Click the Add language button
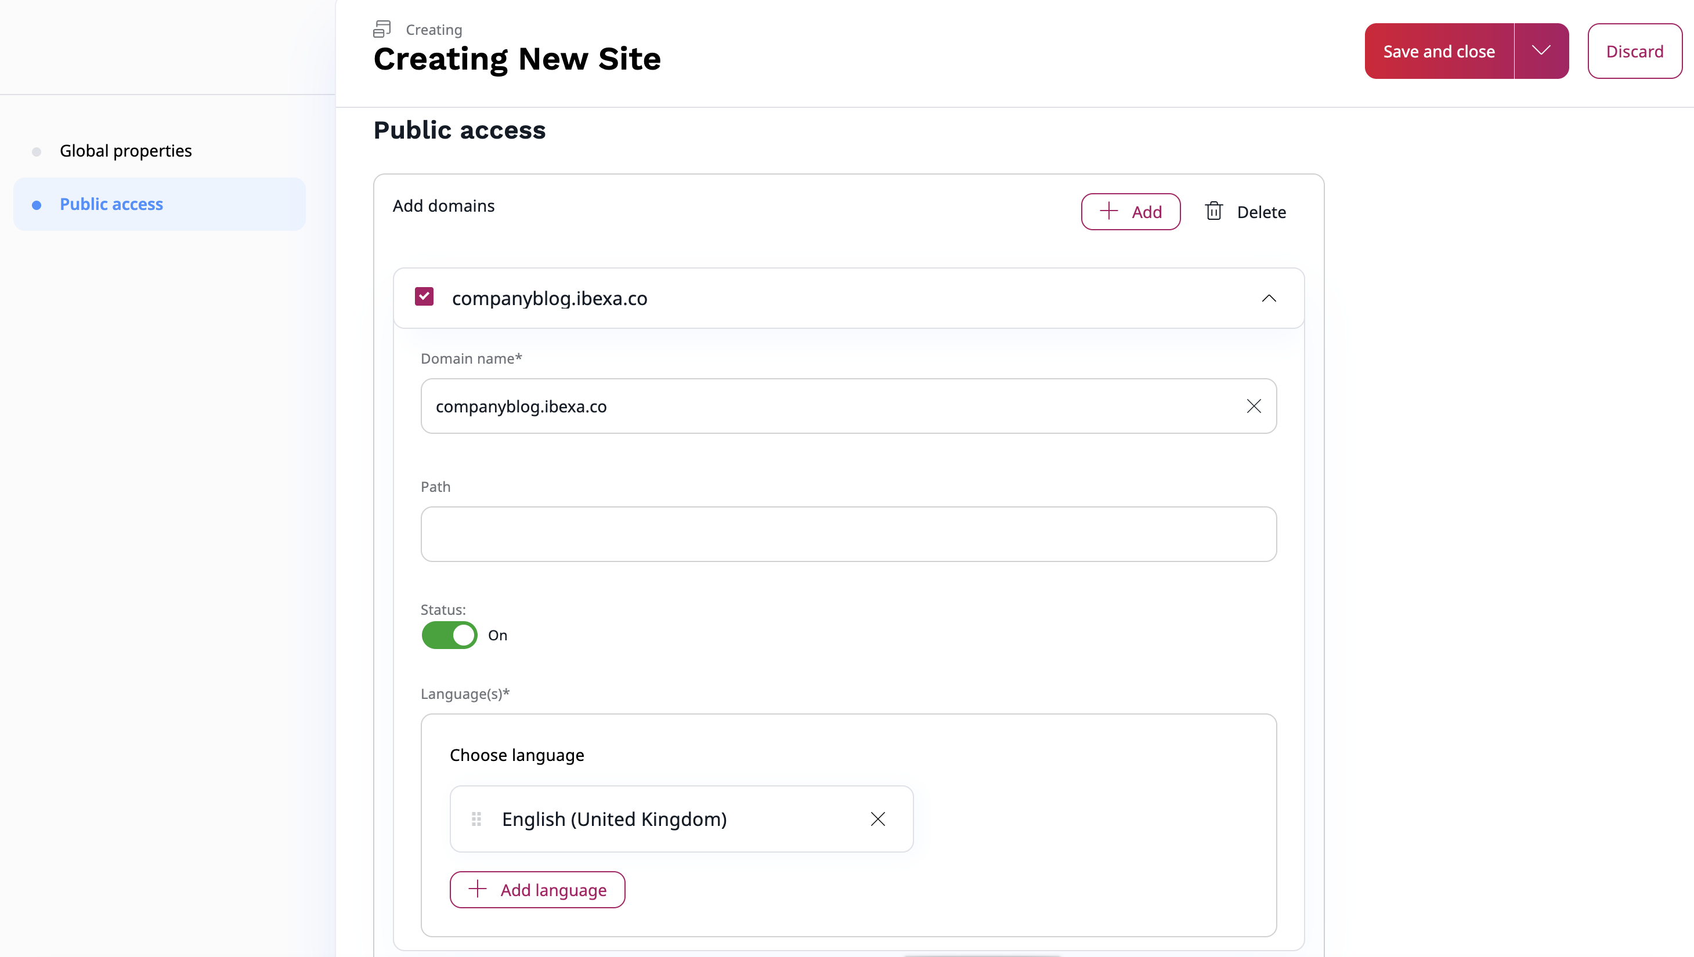Viewport: 1694px width, 957px height. 536,890
